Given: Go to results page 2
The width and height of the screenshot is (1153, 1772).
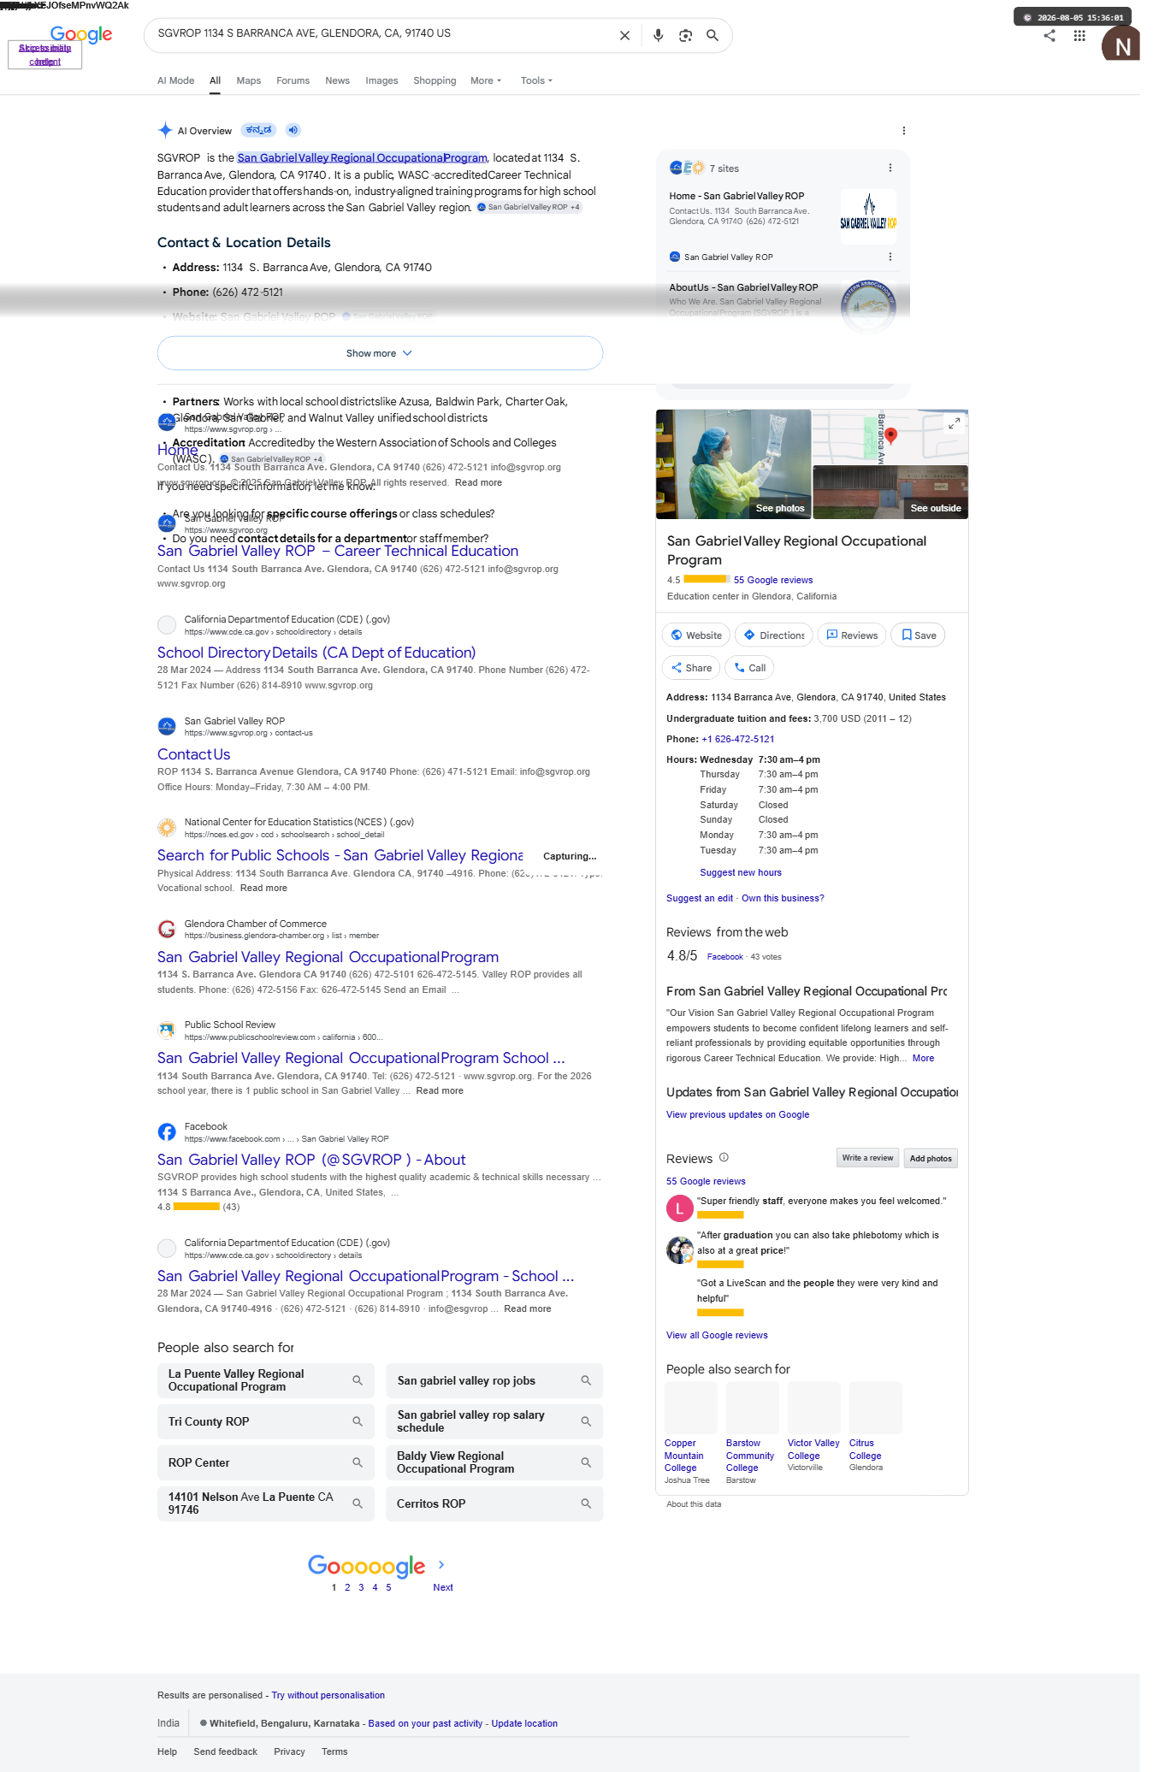Looking at the screenshot, I should 347,1587.
